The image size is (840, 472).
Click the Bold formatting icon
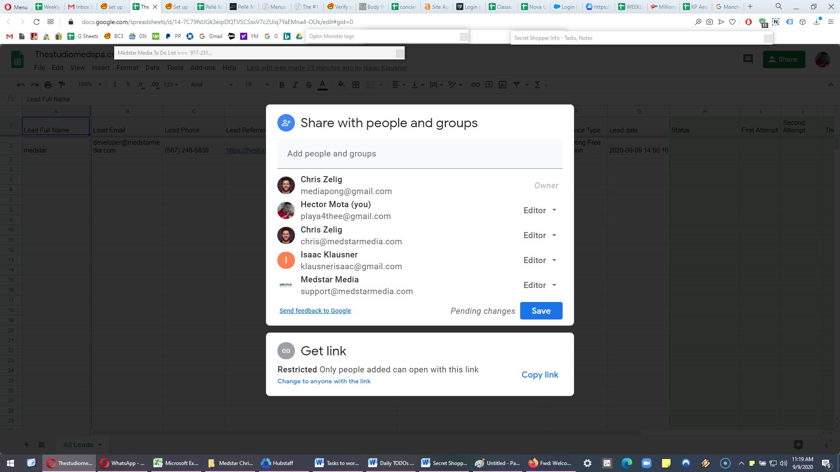[x=282, y=85]
